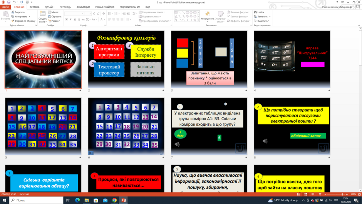Save the presentation from the quick access toolbar
This screenshot has width=362, height=204.
(x=9, y=2)
